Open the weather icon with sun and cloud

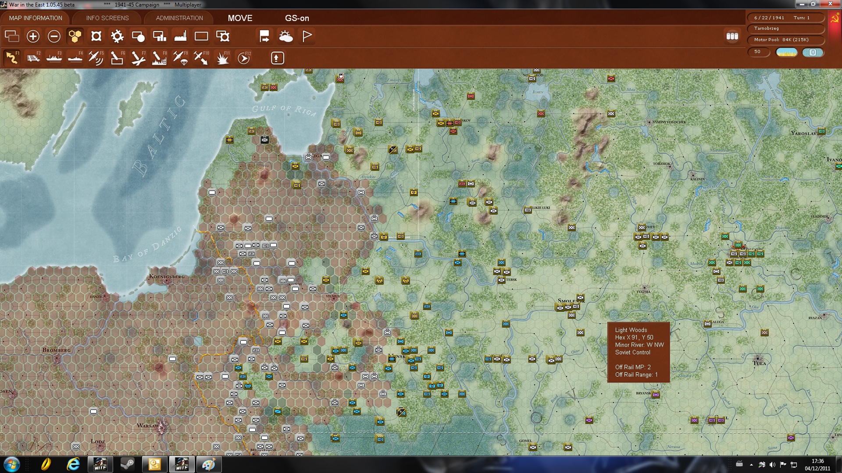click(x=286, y=36)
